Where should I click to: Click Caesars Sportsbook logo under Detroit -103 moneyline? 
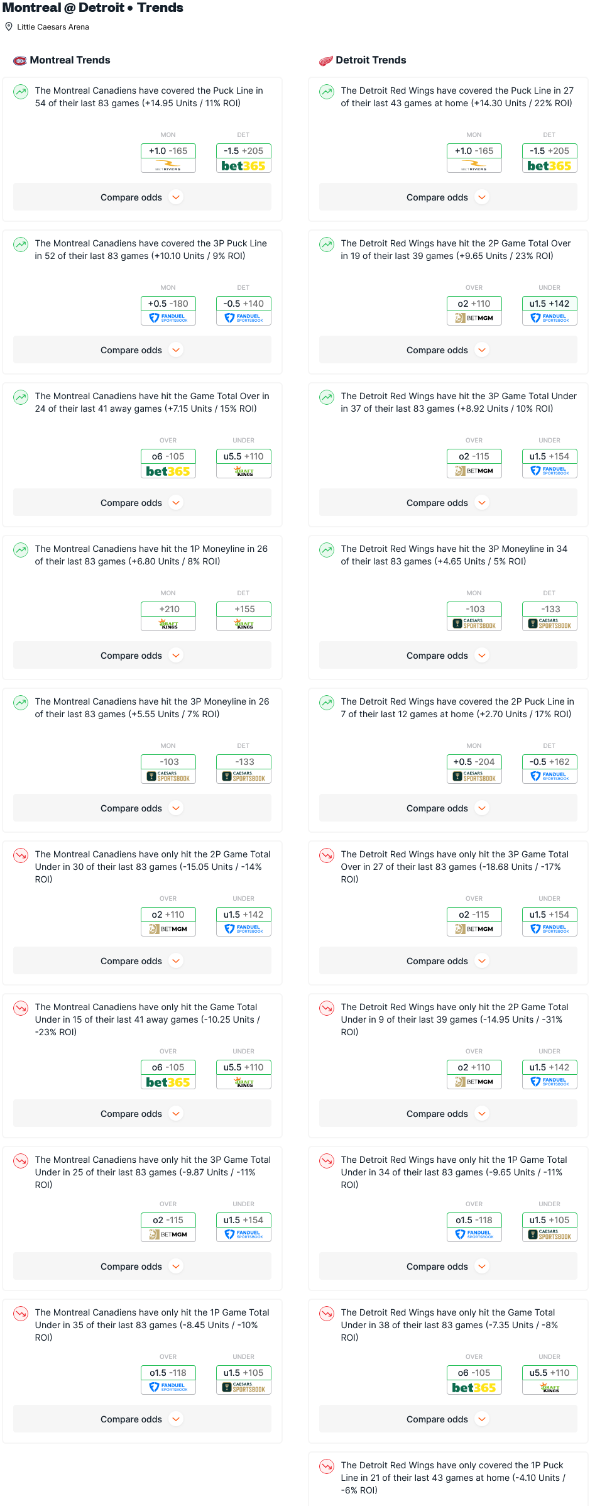tap(474, 624)
